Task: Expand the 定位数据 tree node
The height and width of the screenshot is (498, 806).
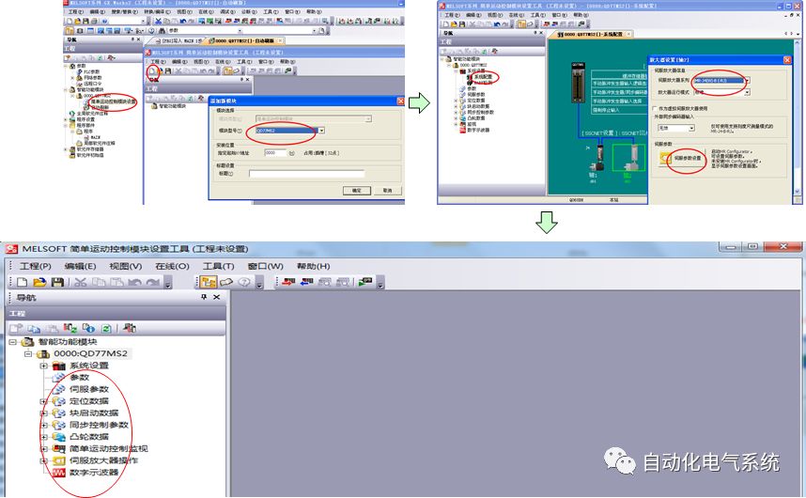Action: pos(43,401)
